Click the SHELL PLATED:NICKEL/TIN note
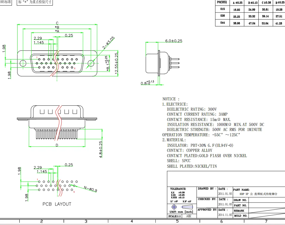This screenshot has height=225, width=285. [192, 166]
